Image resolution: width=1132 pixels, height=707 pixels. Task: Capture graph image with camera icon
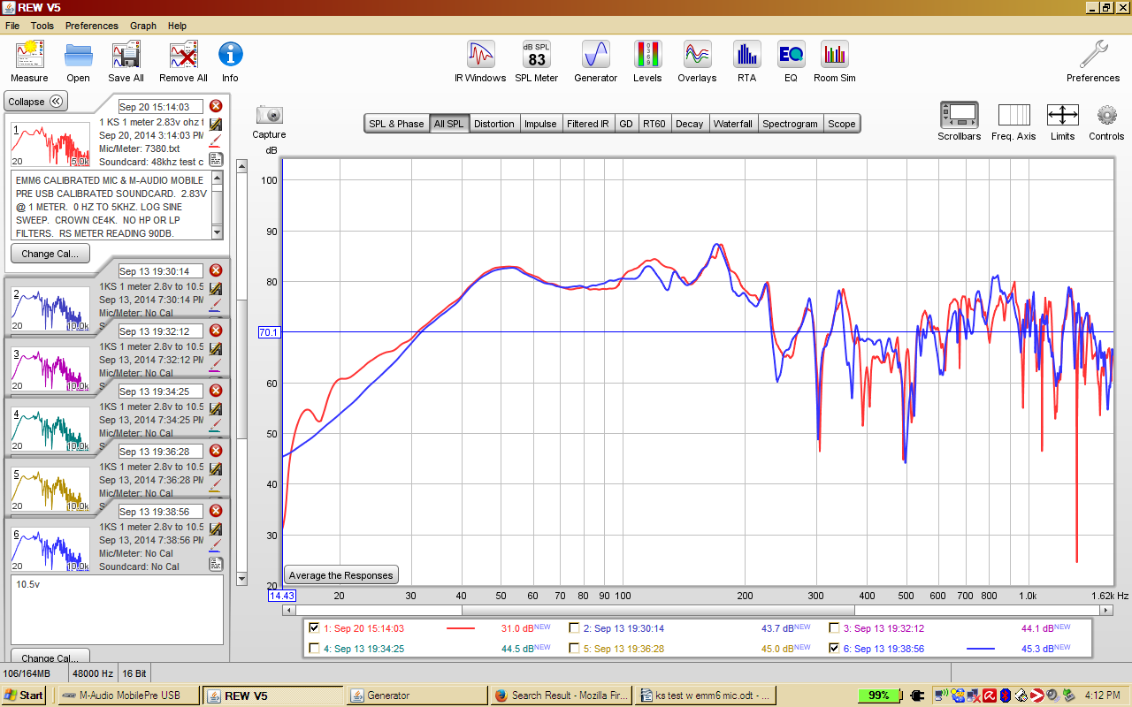(x=269, y=115)
